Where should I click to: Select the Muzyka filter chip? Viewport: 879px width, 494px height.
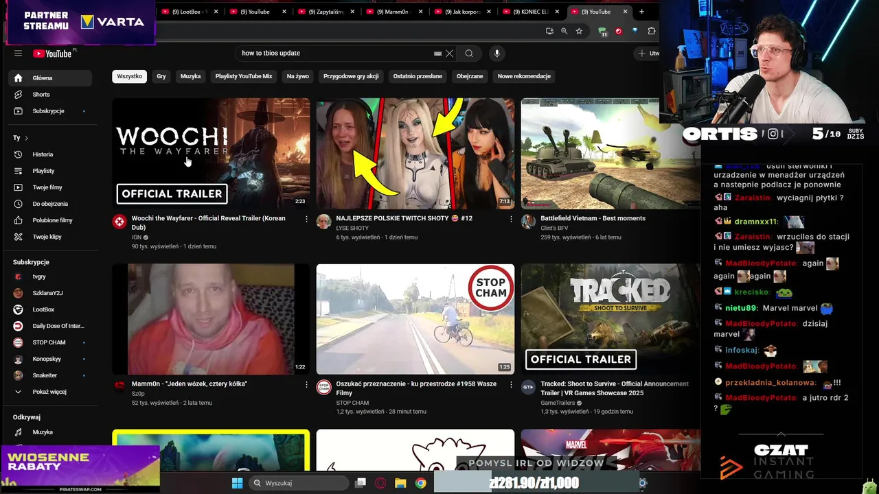(190, 76)
